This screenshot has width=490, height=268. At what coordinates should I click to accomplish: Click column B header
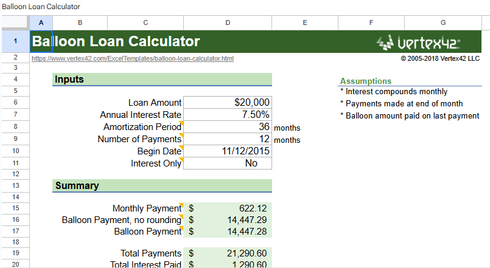(x=80, y=22)
